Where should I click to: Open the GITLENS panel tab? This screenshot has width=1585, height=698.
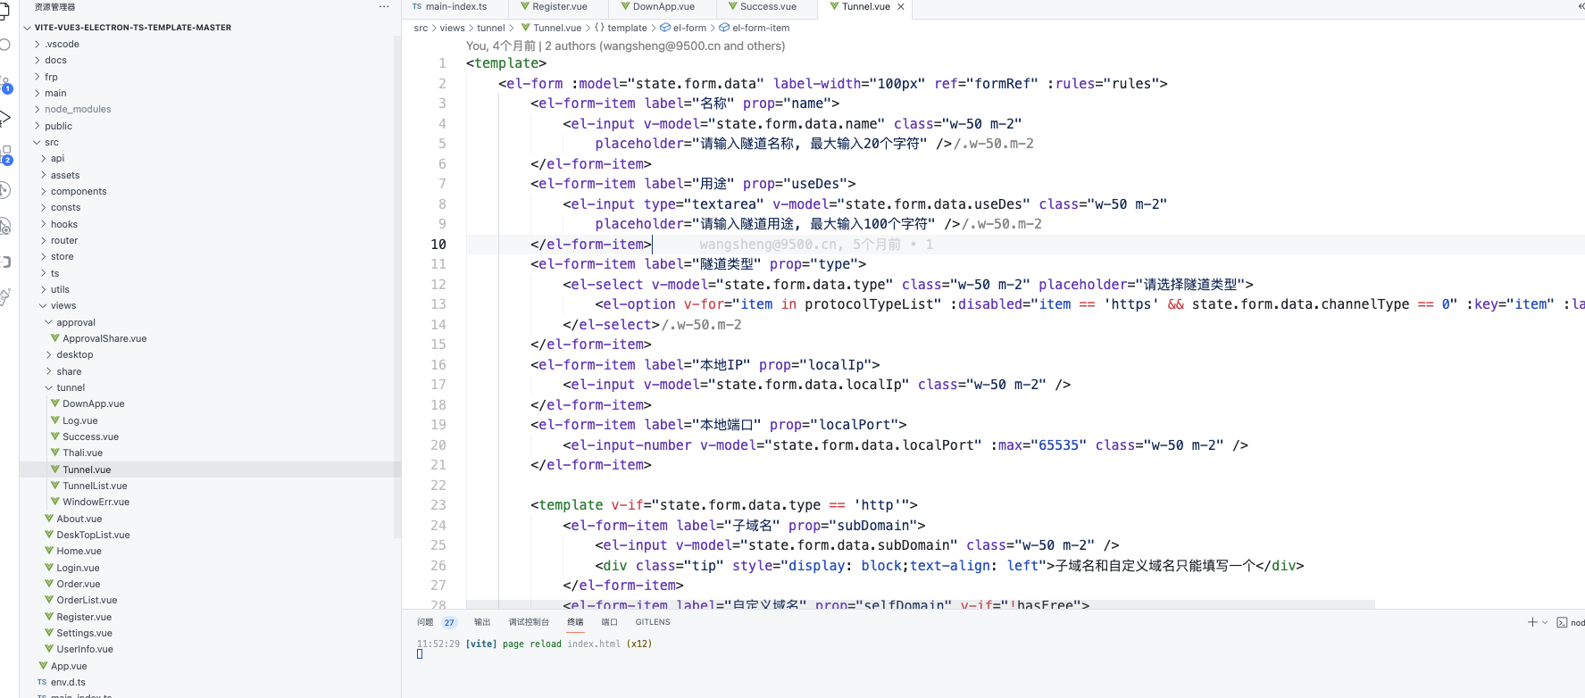[653, 622]
